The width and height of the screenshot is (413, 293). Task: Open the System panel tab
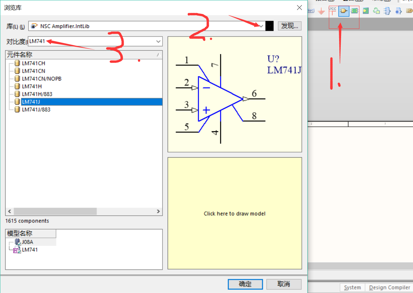(352, 288)
